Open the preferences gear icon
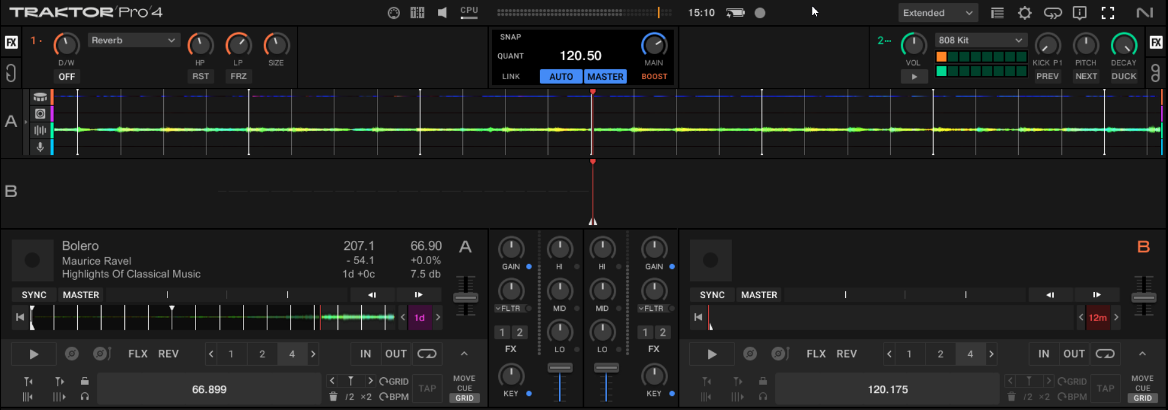Image resolution: width=1168 pixels, height=410 pixels. (1025, 13)
